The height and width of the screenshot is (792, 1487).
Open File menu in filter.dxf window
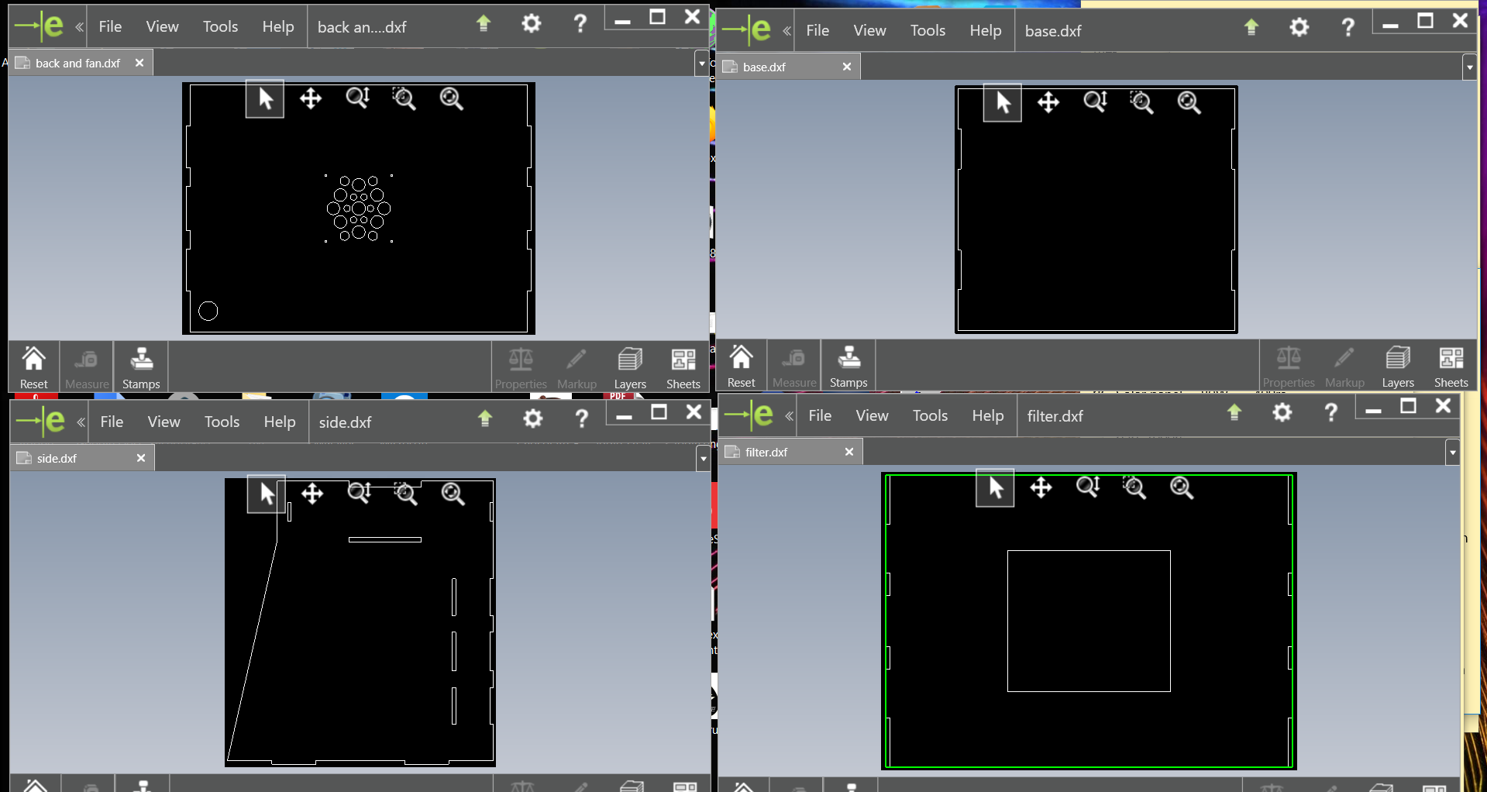[820, 415]
